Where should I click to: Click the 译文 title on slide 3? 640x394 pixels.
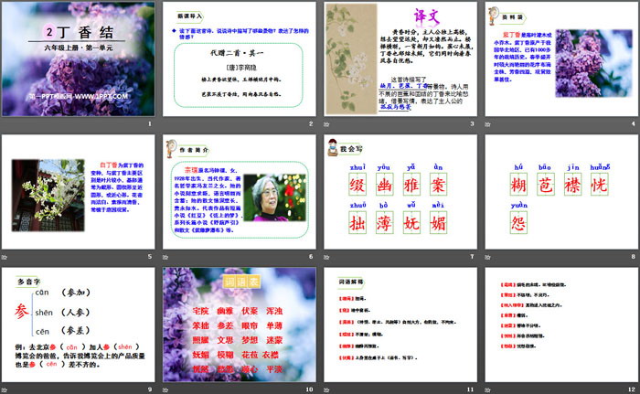[x=427, y=16]
